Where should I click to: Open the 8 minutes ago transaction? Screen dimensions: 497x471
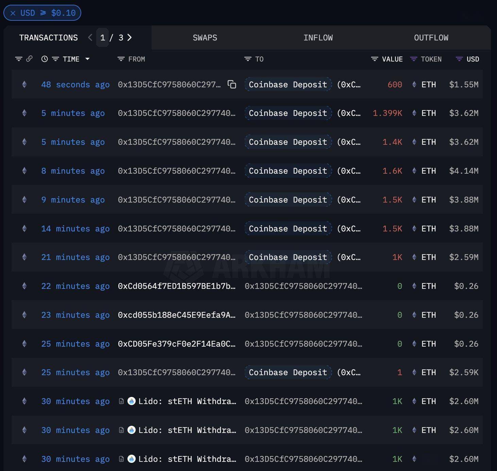[x=73, y=171]
